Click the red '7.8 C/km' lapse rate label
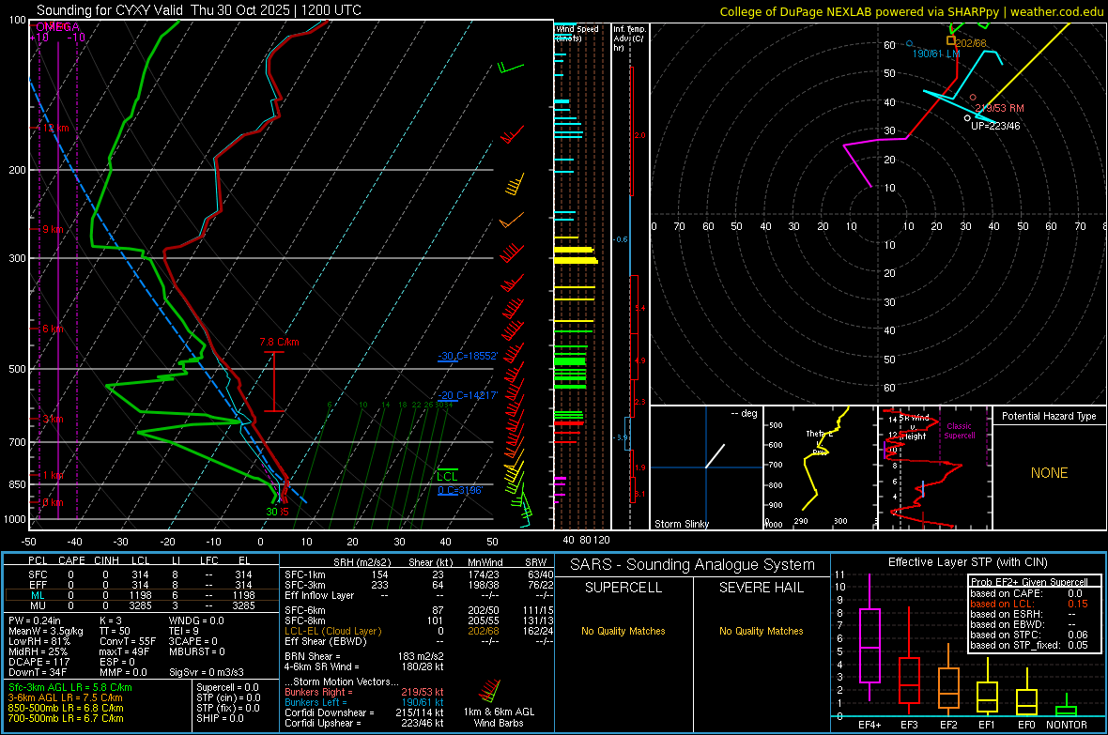This screenshot has width=1108, height=735. coord(279,342)
